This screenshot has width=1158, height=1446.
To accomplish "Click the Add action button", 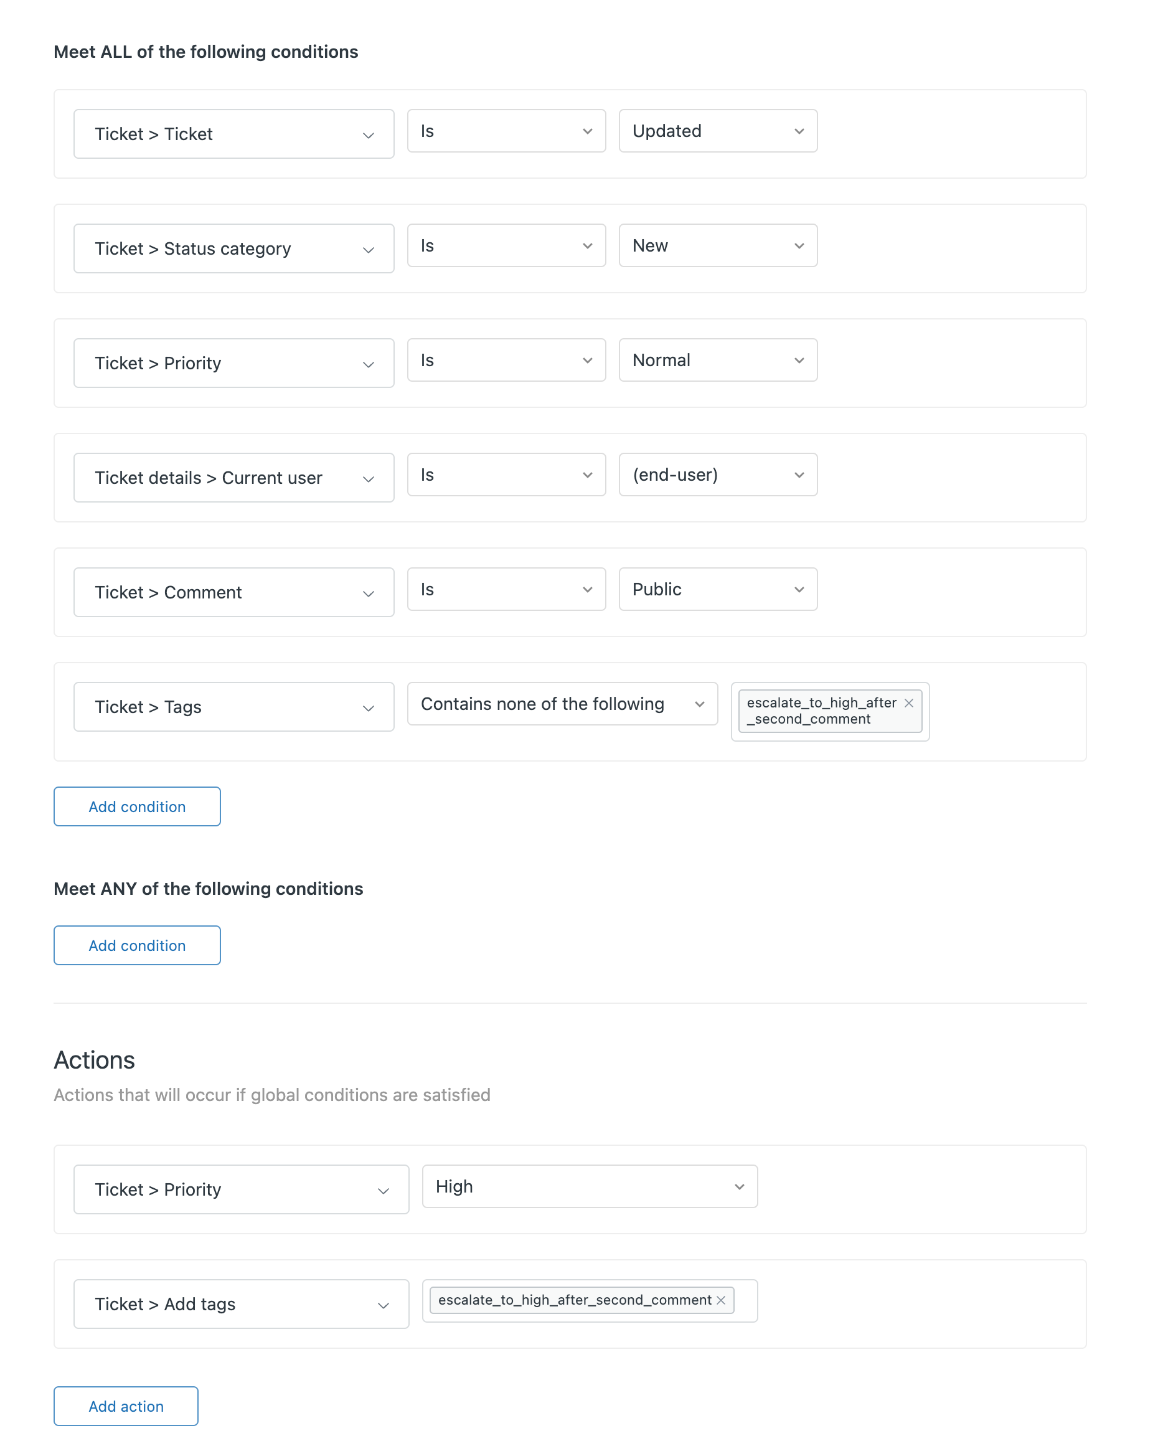I will (125, 1406).
